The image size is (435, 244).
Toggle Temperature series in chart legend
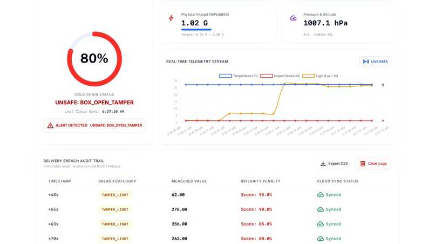pos(239,76)
